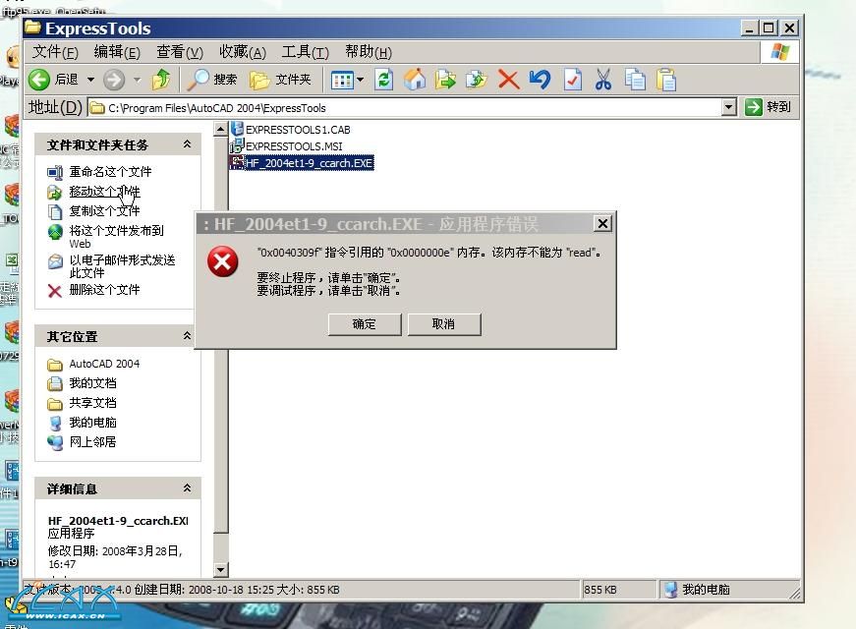Open the Tools (工具) menu

click(x=306, y=52)
